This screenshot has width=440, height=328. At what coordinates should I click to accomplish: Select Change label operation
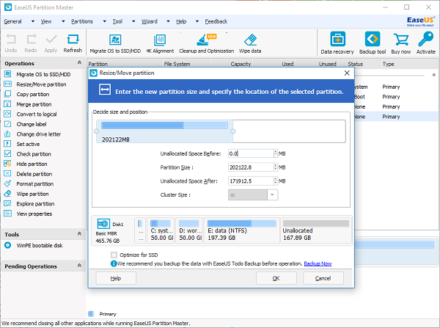click(x=31, y=124)
